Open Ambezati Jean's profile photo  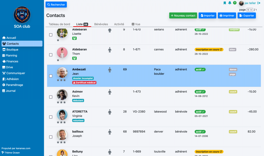62,72
